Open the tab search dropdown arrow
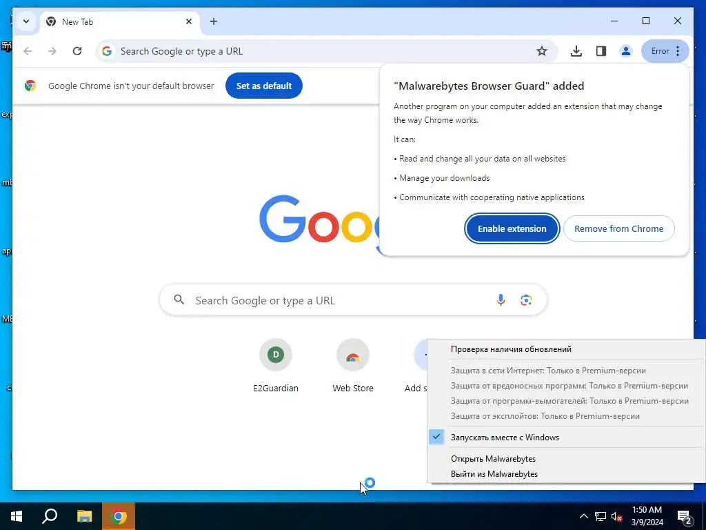Image resolution: width=706 pixels, height=530 pixels. [x=26, y=21]
